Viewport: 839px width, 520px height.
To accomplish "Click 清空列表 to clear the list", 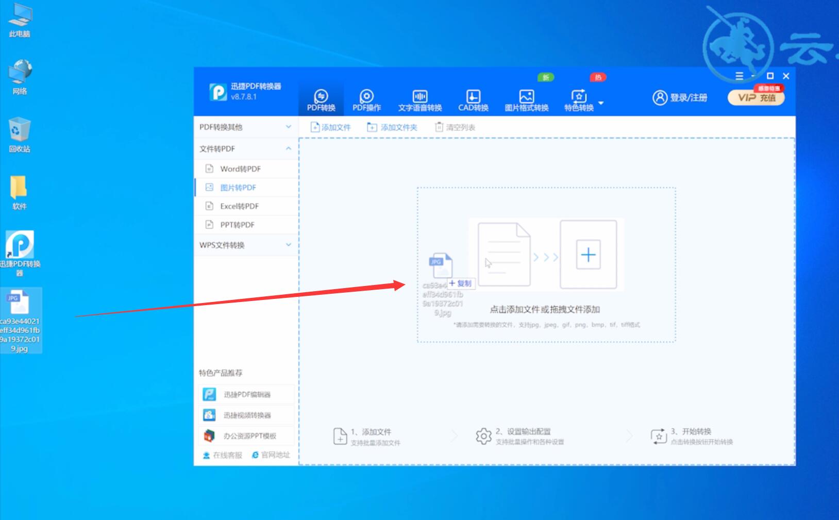I will 455,127.
